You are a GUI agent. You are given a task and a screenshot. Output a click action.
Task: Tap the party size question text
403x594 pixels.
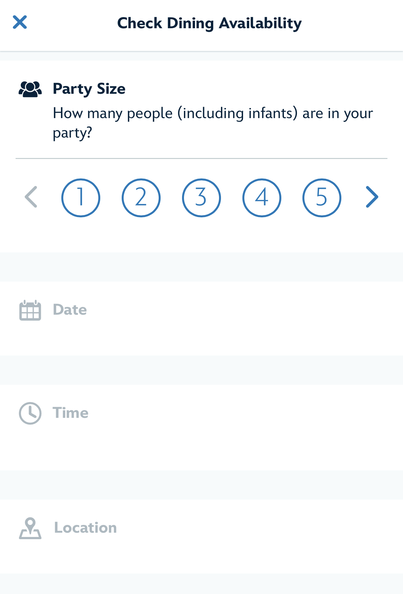point(213,123)
